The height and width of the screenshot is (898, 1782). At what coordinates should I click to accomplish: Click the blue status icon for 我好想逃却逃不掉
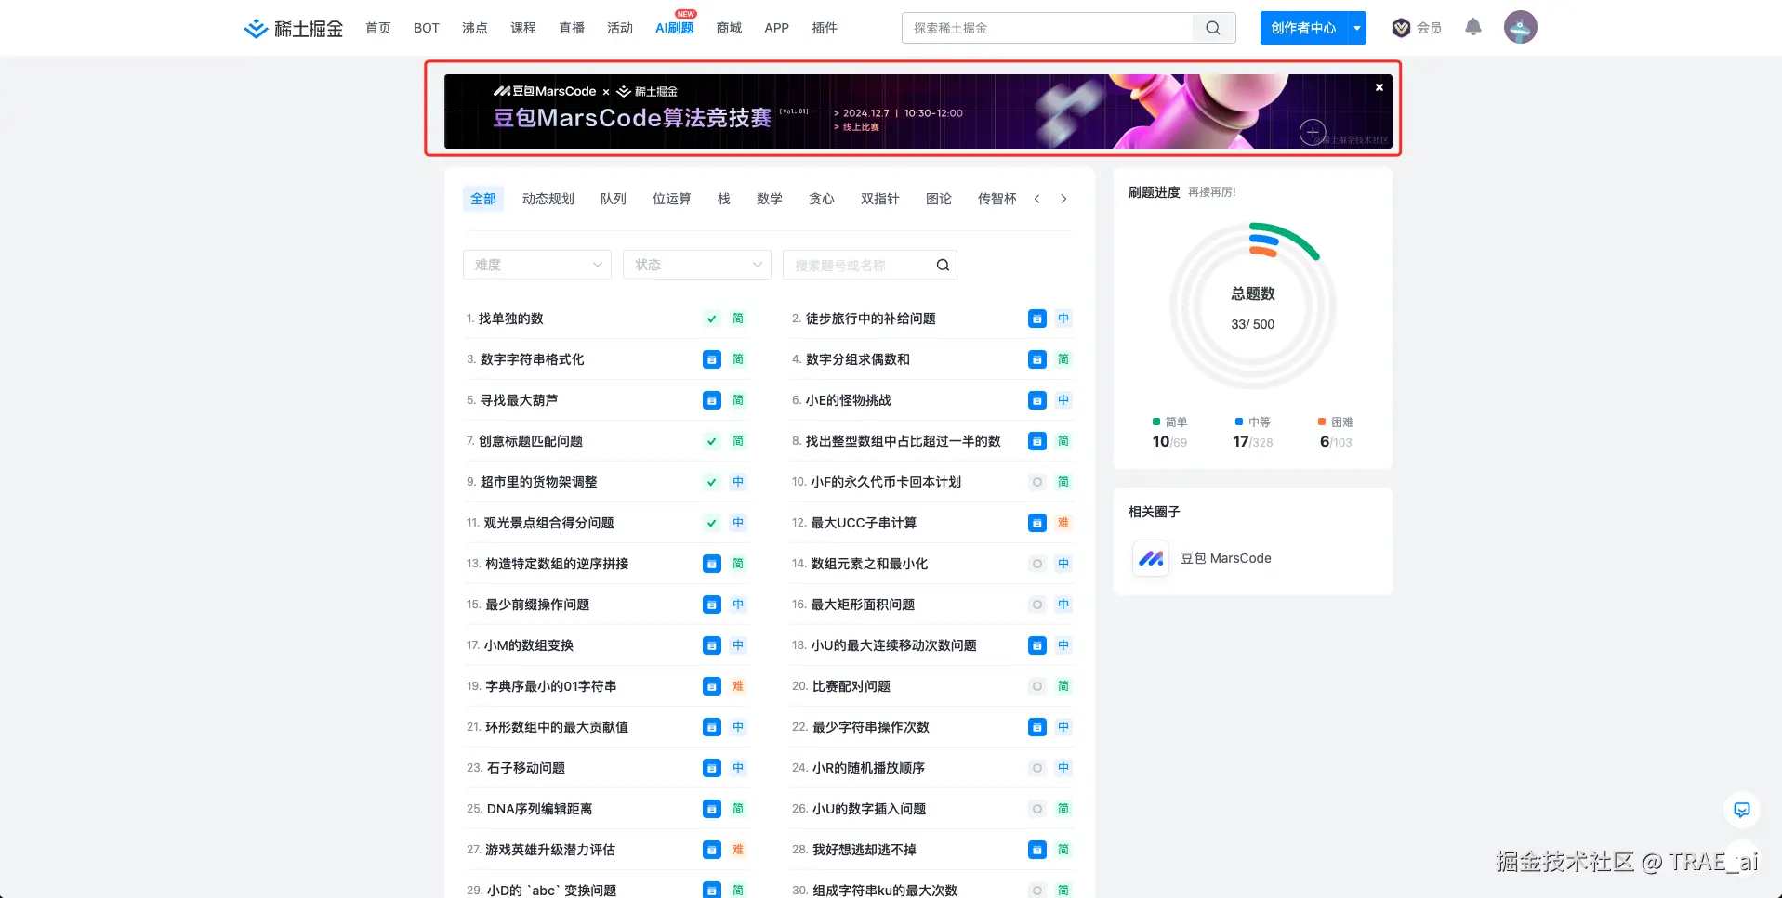(x=1037, y=850)
